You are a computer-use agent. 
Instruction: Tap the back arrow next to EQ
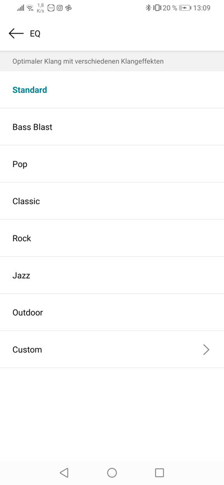pyautogui.click(x=16, y=34)
